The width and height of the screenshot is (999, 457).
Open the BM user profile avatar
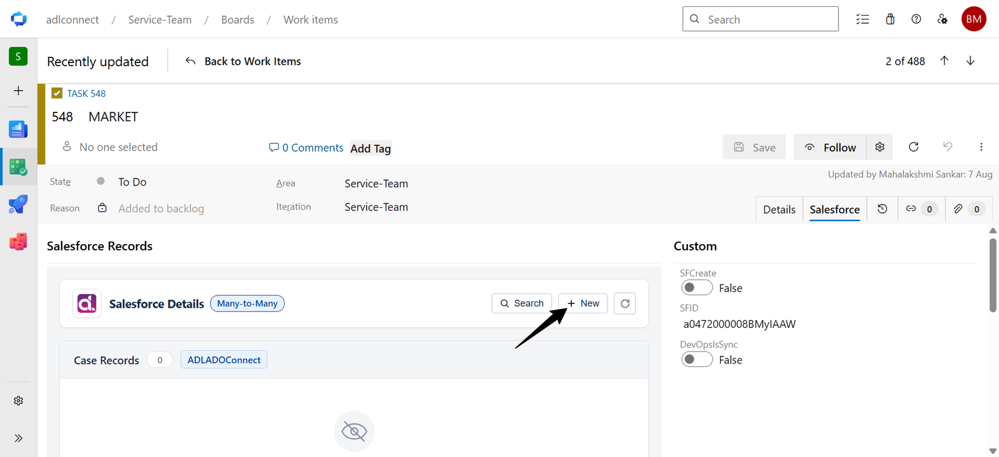tap(973, 19)
